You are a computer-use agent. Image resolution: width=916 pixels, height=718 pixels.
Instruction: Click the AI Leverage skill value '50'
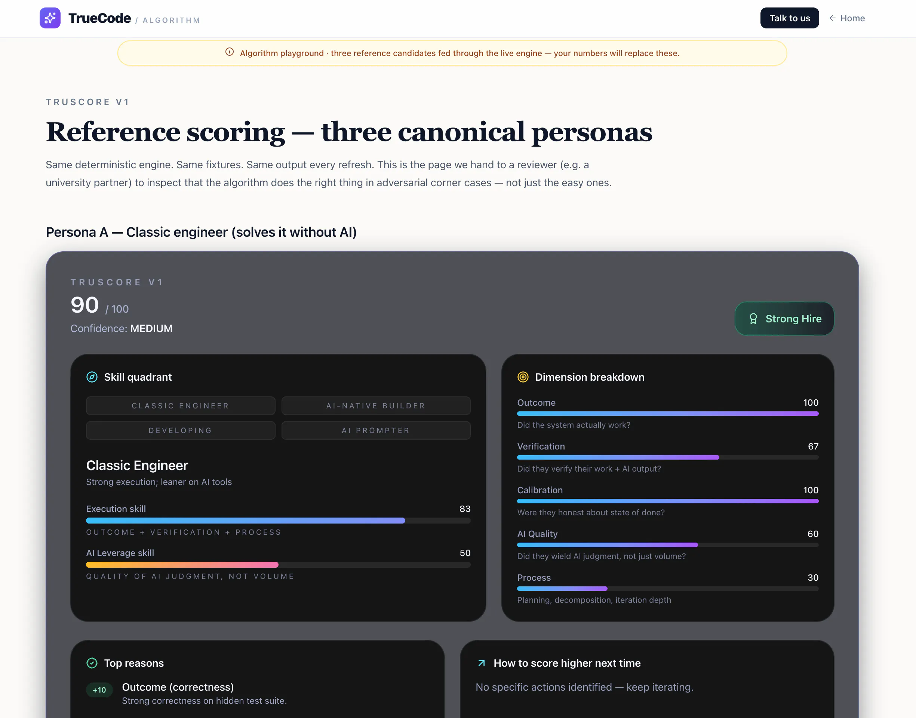(465, 553)
